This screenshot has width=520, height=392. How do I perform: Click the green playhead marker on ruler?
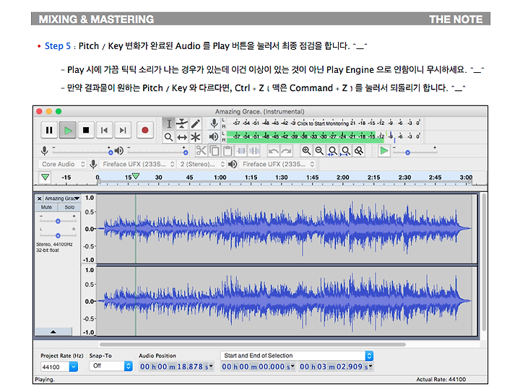tap(136, 175)
